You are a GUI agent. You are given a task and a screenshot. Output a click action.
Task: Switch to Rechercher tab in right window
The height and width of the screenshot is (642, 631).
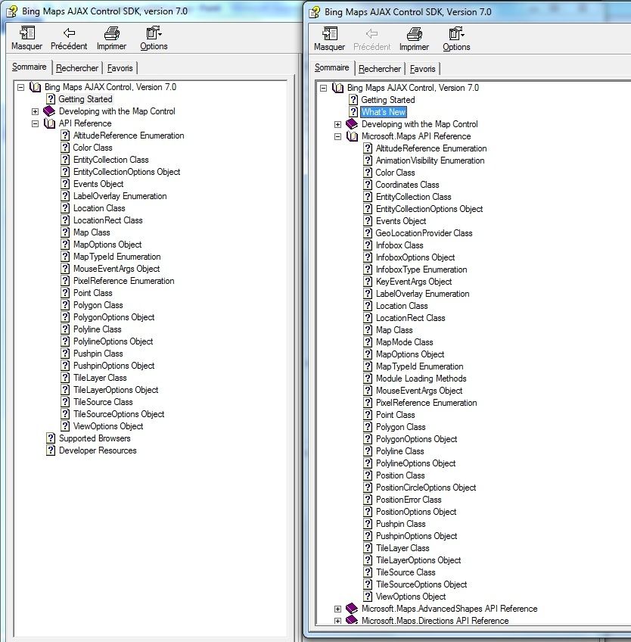click(379, 69)
